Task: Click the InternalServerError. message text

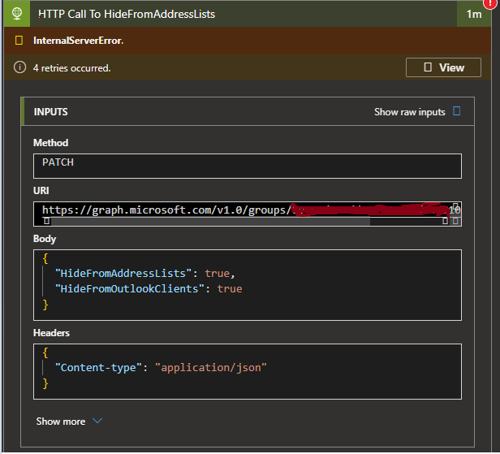Action: pyautogui.click(x=78, y=41)
